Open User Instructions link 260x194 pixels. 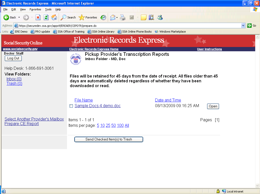click(x=209, y=49)
